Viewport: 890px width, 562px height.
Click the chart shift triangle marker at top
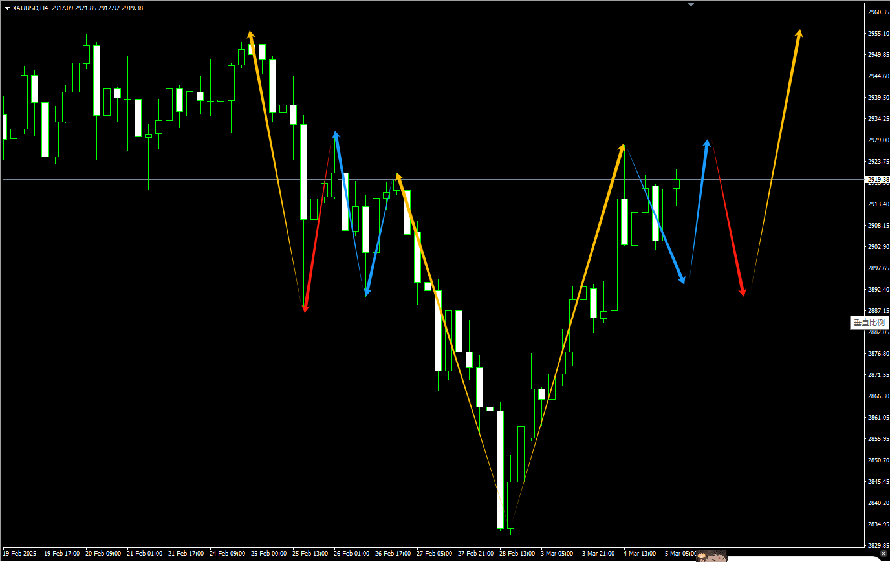[691, 5]
